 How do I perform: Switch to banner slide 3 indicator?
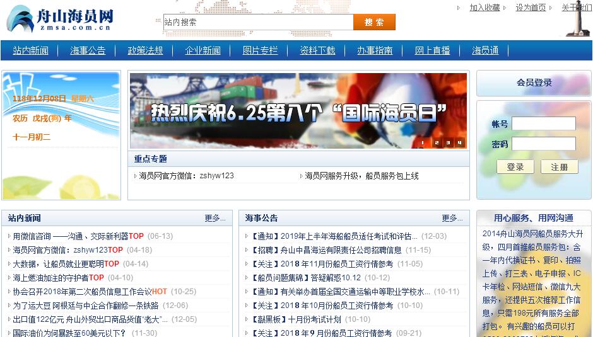click(447, 143)
